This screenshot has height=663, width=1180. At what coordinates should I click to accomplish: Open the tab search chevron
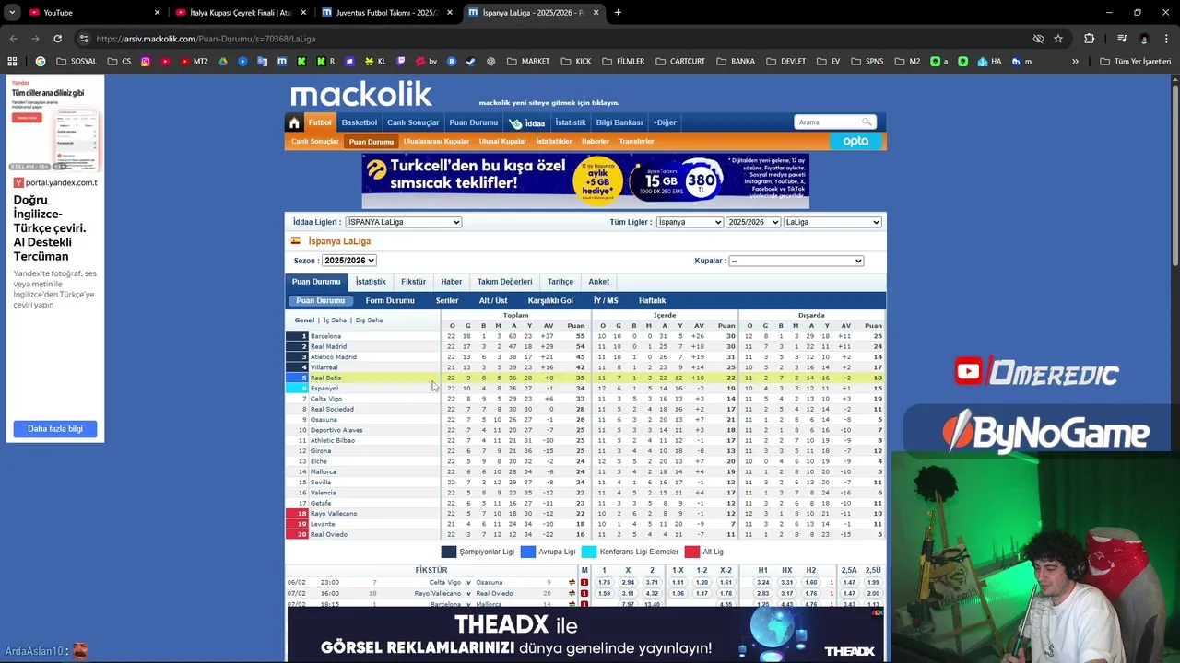pos(12,13)
